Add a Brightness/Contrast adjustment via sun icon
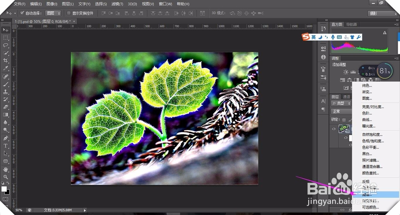Viewport: 400px width, 215px height. click(x=346, y=72)
